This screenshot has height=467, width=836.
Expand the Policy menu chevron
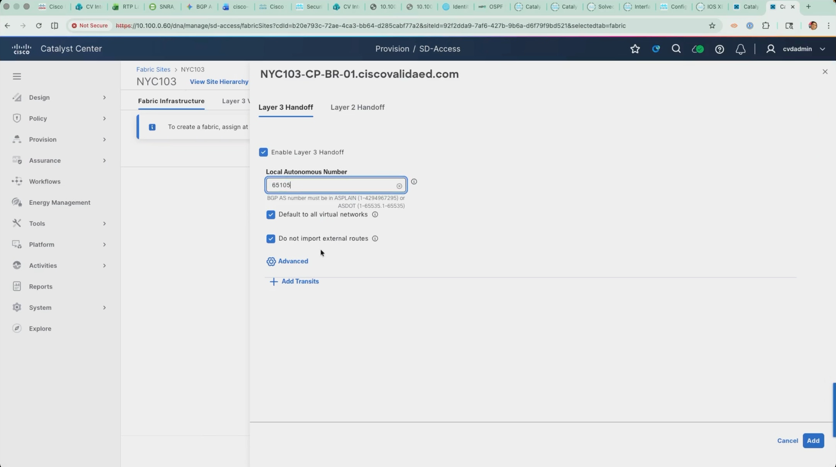click(104, 118)
